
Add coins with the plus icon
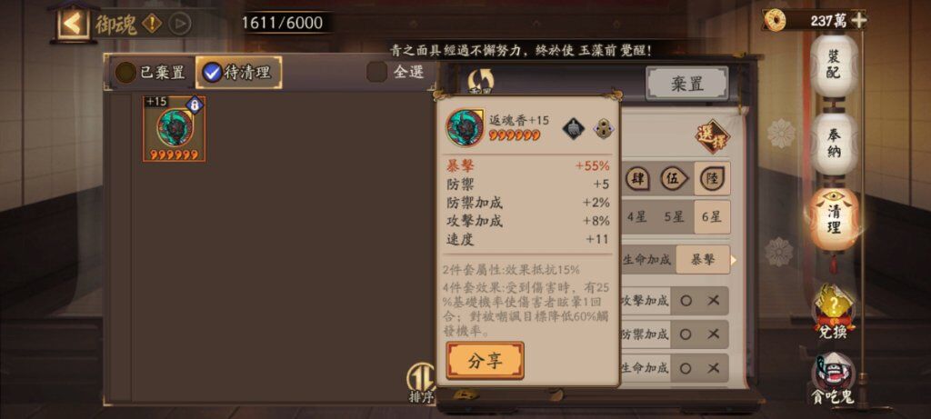point(858,20)
